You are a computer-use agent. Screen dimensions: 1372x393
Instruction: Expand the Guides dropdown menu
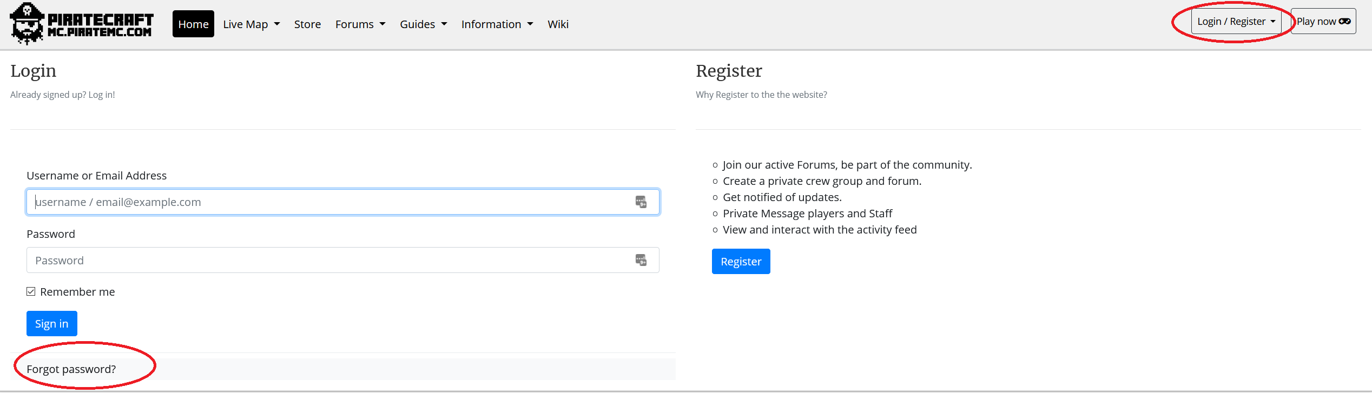tap(423, 24)
